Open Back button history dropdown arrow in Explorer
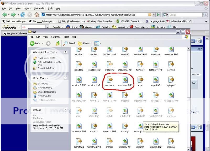Screen dimensions: 210x151 pyautogui.click(x=43, y=43)
